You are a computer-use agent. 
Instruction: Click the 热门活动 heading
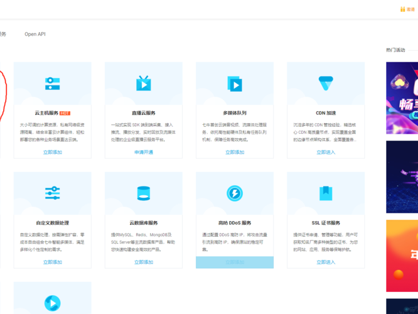tap(395, 50)
